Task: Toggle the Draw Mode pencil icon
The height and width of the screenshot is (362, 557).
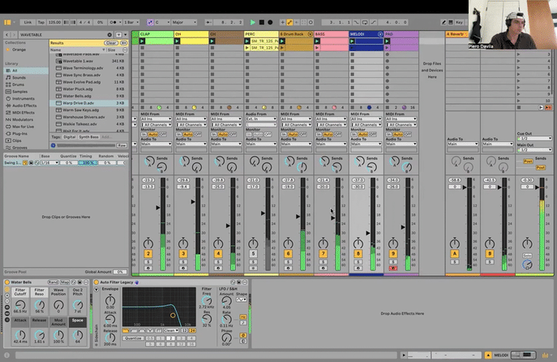Action: click(x=443, y=22)
